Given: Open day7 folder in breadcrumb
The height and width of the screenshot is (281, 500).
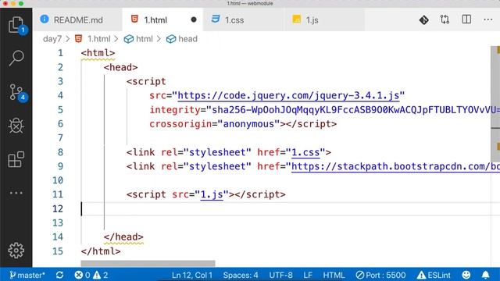Looking at the screenshot, I should click(52, 39).
